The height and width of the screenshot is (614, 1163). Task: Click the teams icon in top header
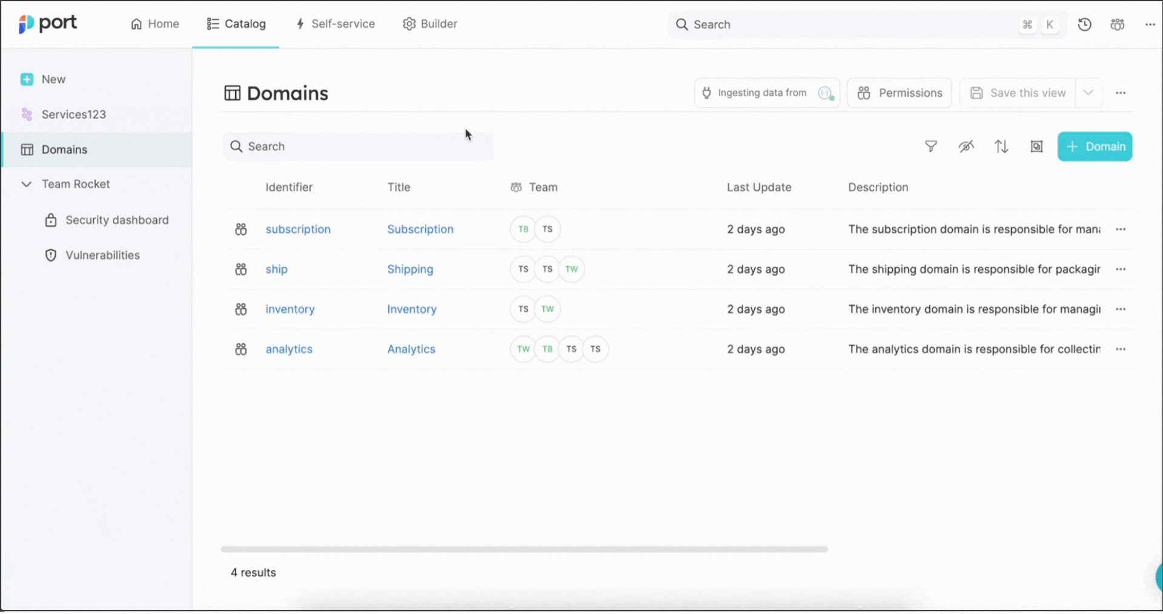(x=1117, y=24)
